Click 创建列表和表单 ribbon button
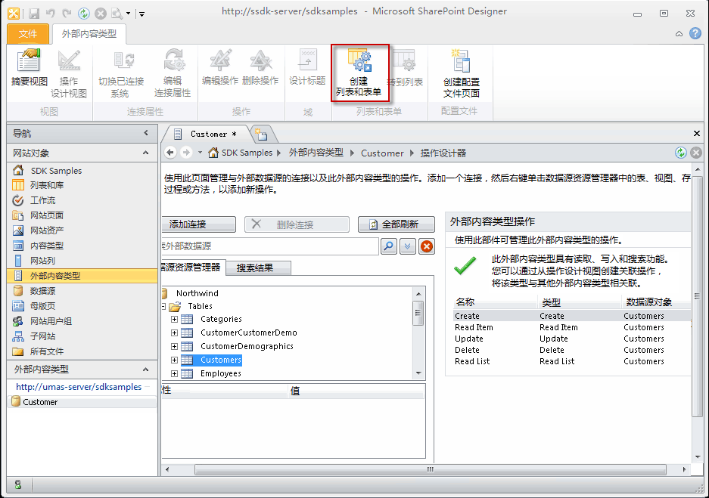709x498 pixels. tap(359, 73)
